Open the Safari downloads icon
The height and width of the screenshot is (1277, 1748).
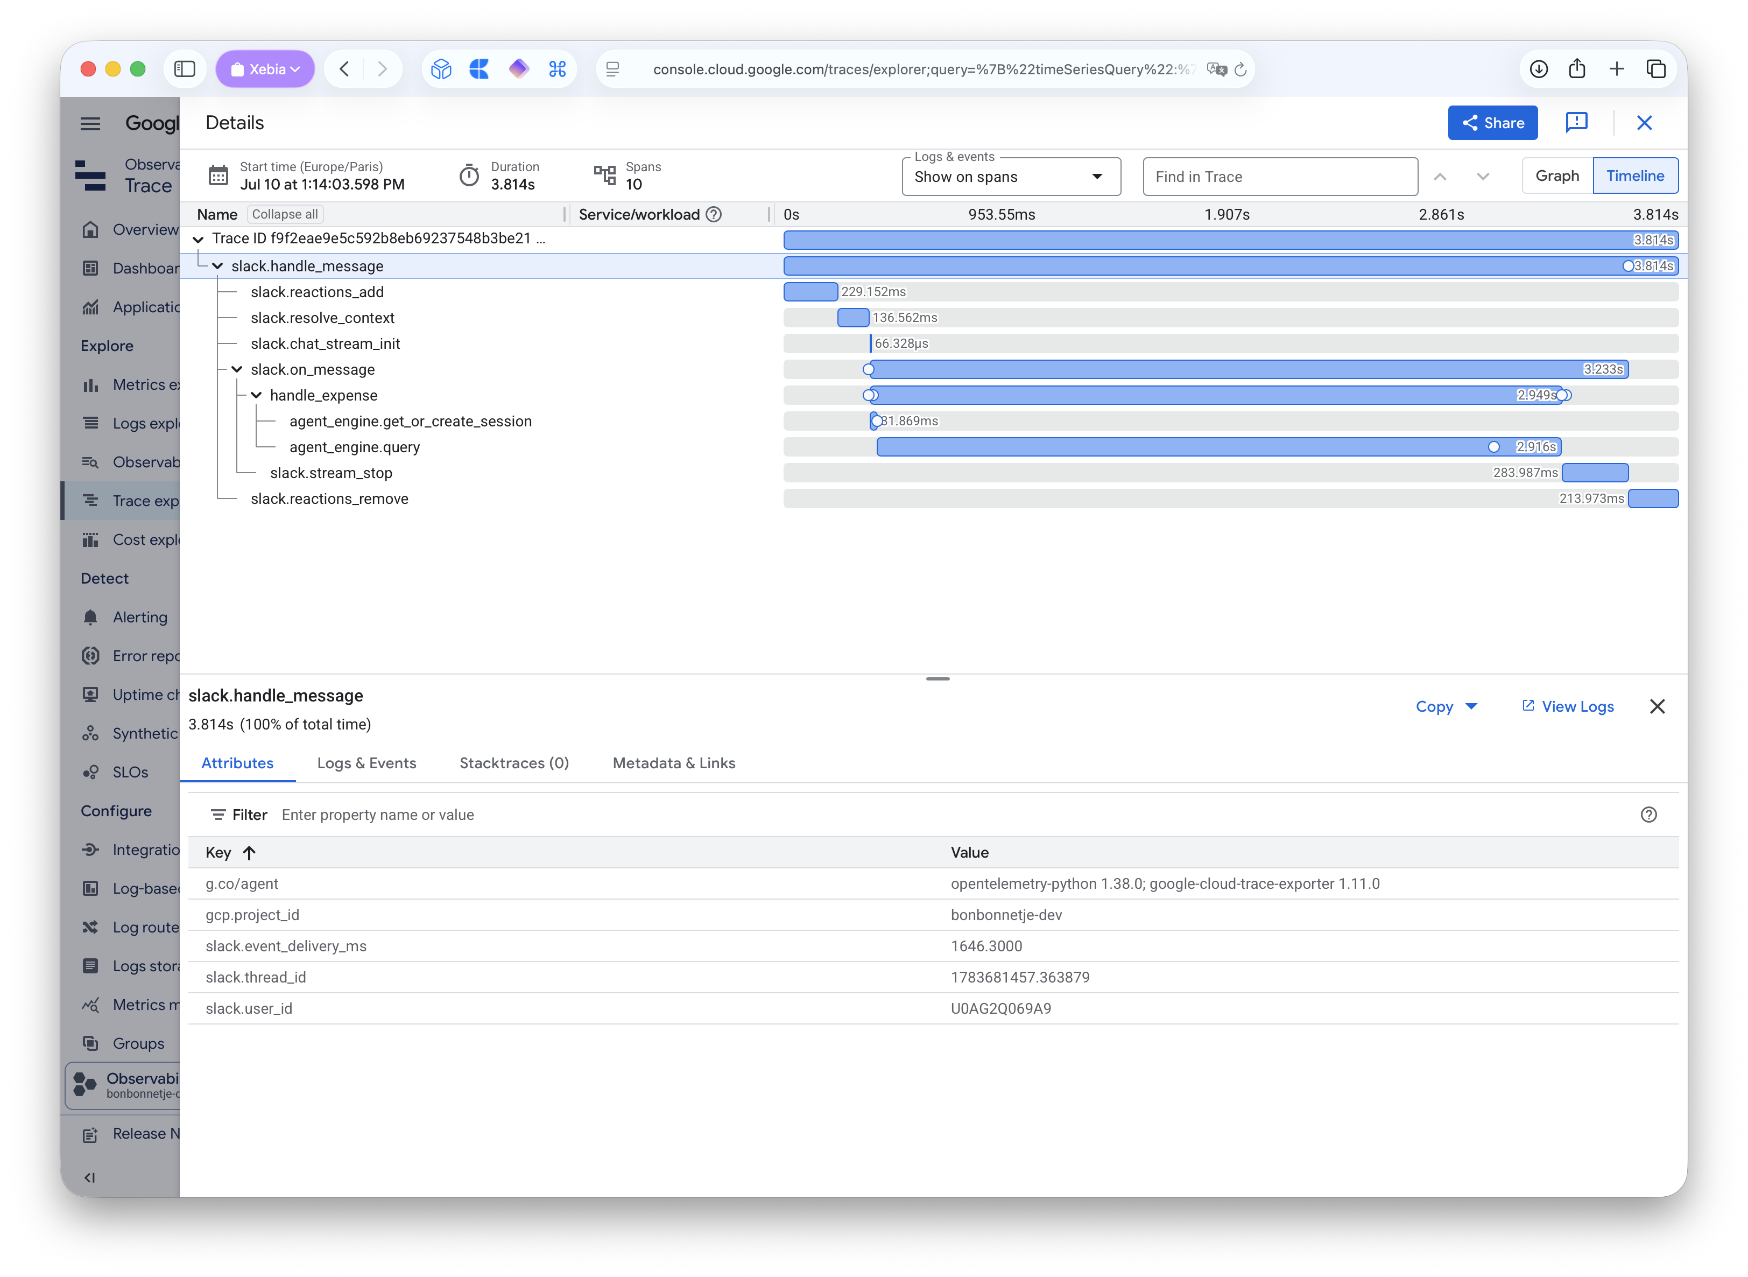[1539, 69]
